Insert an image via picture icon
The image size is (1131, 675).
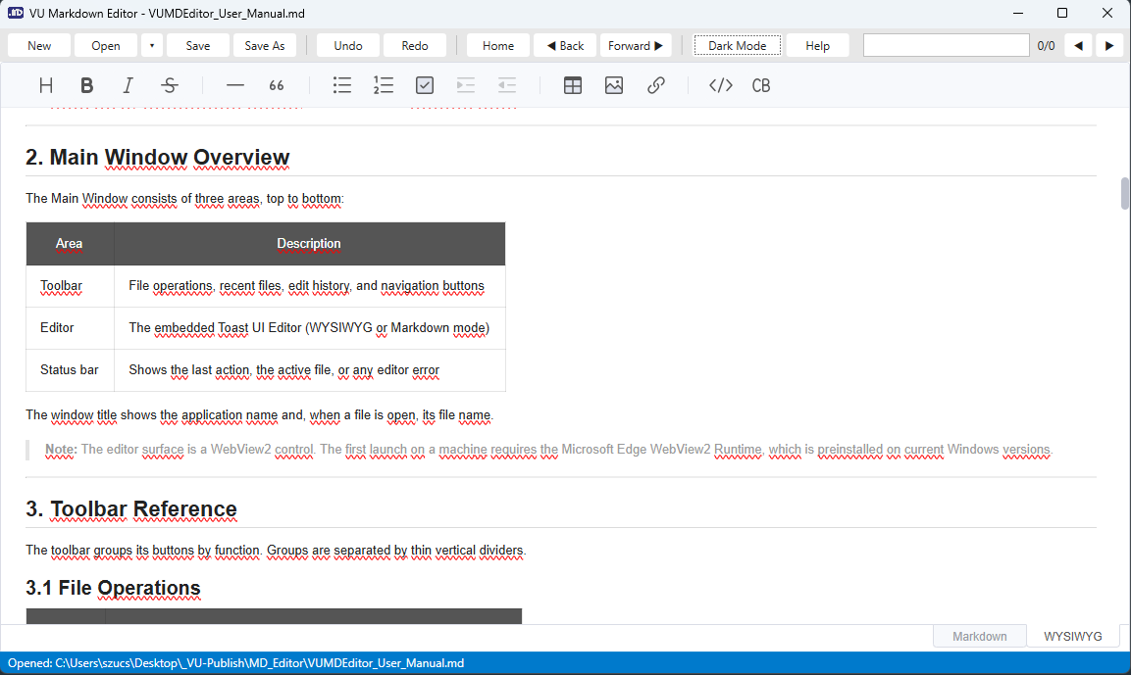click(x=614, y=86)
